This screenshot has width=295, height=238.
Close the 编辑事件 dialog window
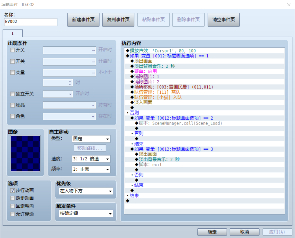point(289,5)
